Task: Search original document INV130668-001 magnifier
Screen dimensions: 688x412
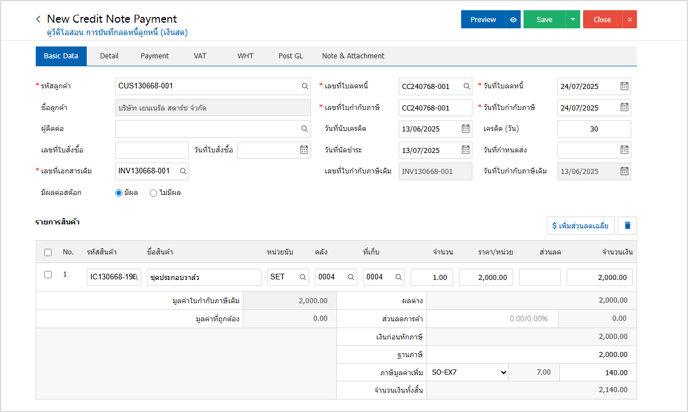Action: click(183, 171)
